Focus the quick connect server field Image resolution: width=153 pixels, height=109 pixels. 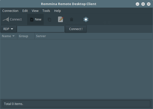click(x=41, y=29)
